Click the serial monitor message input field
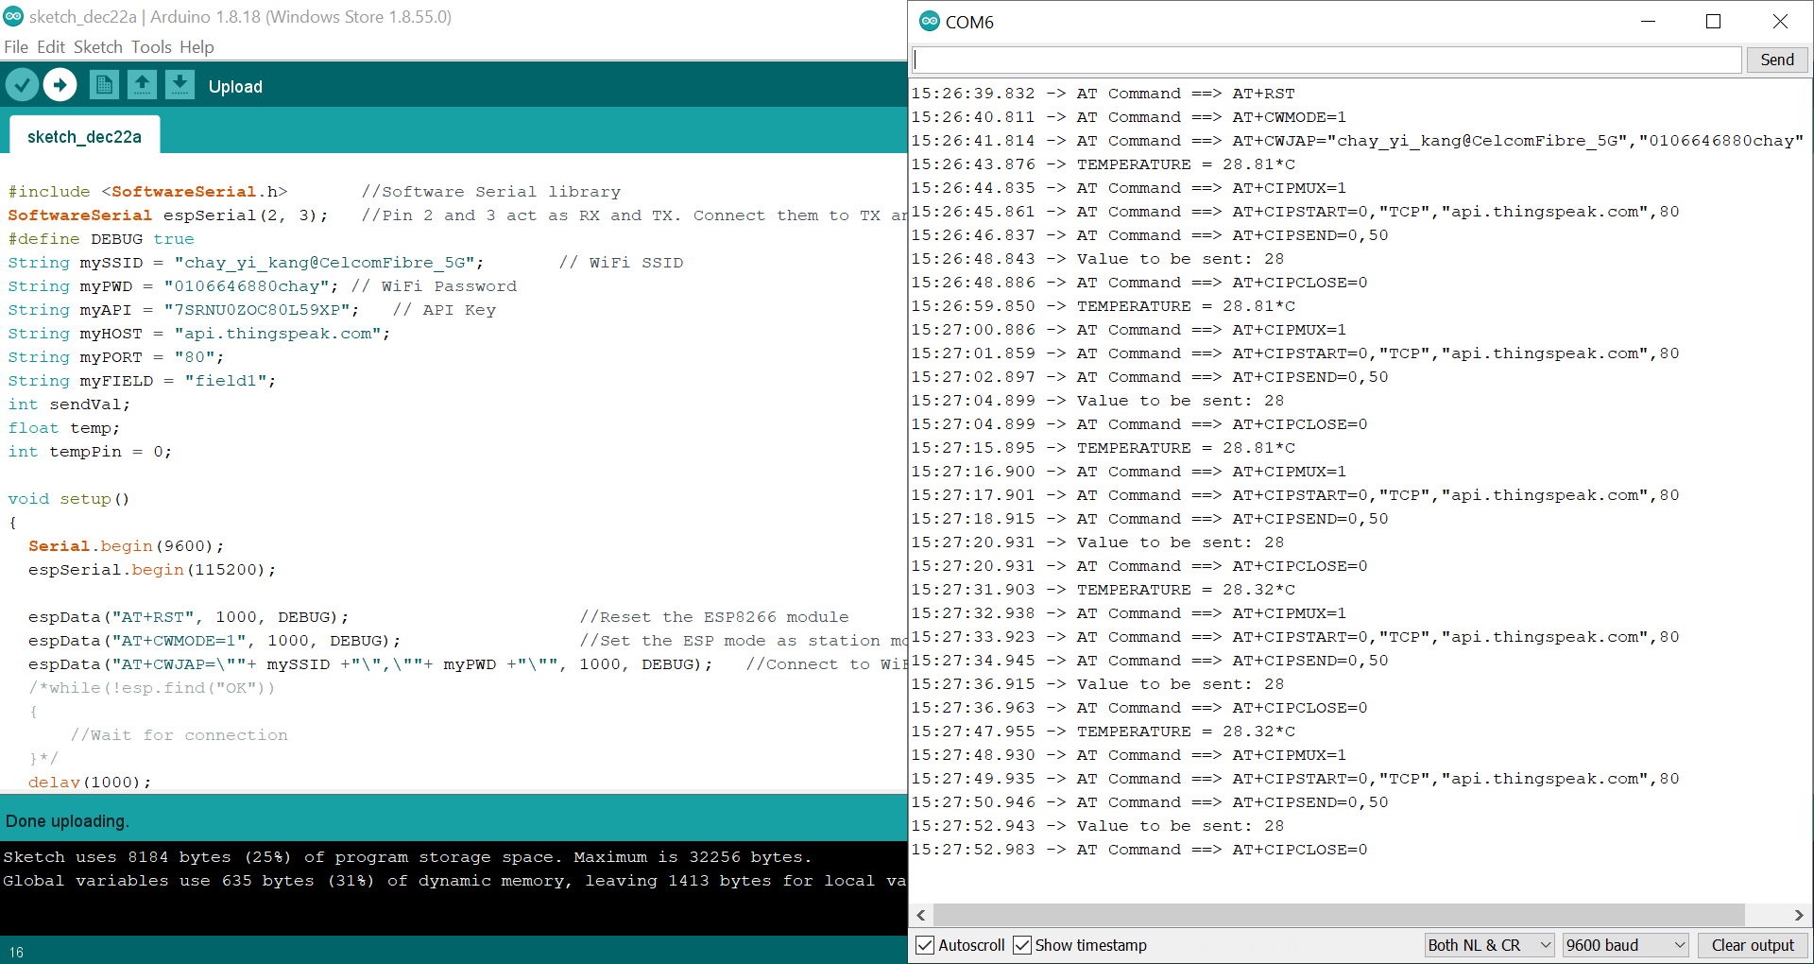Viewport: 1814px width, 964px height. pos(1326,60)
